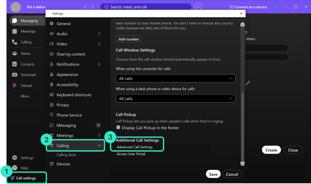Click the Teams people sidebar icon
The height and width of the screenshot is (184, 311).
pyautogui.click(x=15, y=53)
